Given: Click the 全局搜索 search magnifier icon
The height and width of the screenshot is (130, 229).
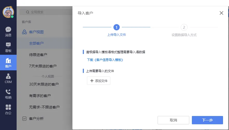Looking at the screenshot, I should pos(28,12).
